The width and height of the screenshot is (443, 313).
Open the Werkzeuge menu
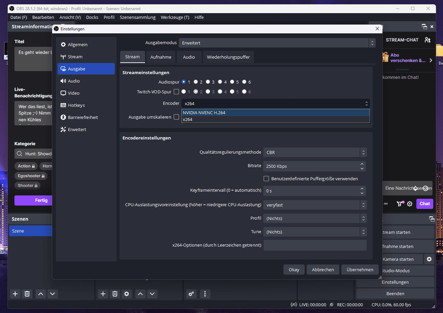pos(175,17)
